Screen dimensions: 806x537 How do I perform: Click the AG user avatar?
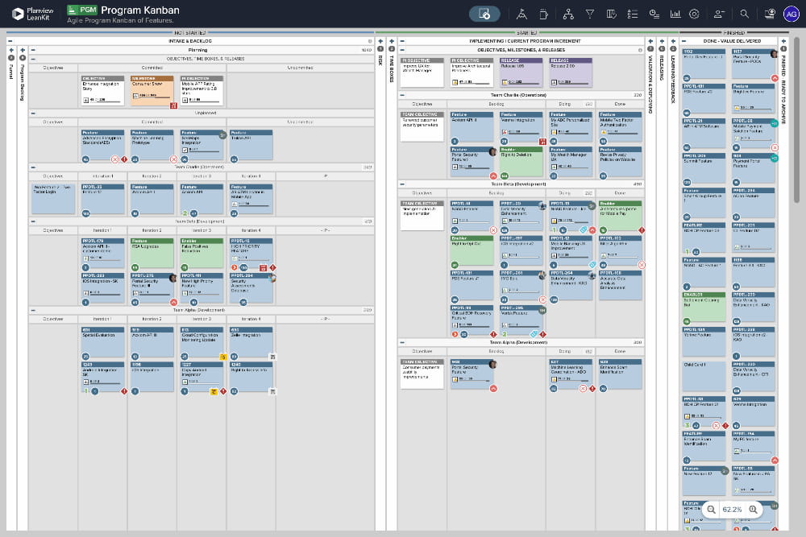pyautogui.click(x=791, y=14)
